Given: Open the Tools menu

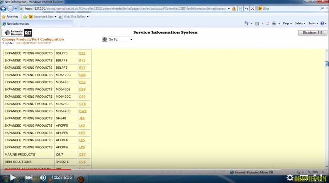Looking at the screenshot, I should pos(313,24).
